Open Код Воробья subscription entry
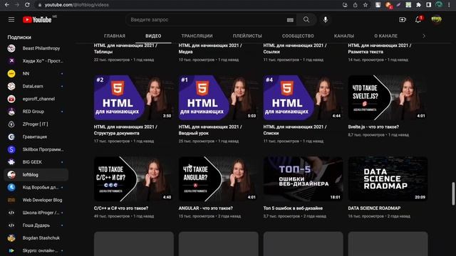 click(x=36, y=187)
